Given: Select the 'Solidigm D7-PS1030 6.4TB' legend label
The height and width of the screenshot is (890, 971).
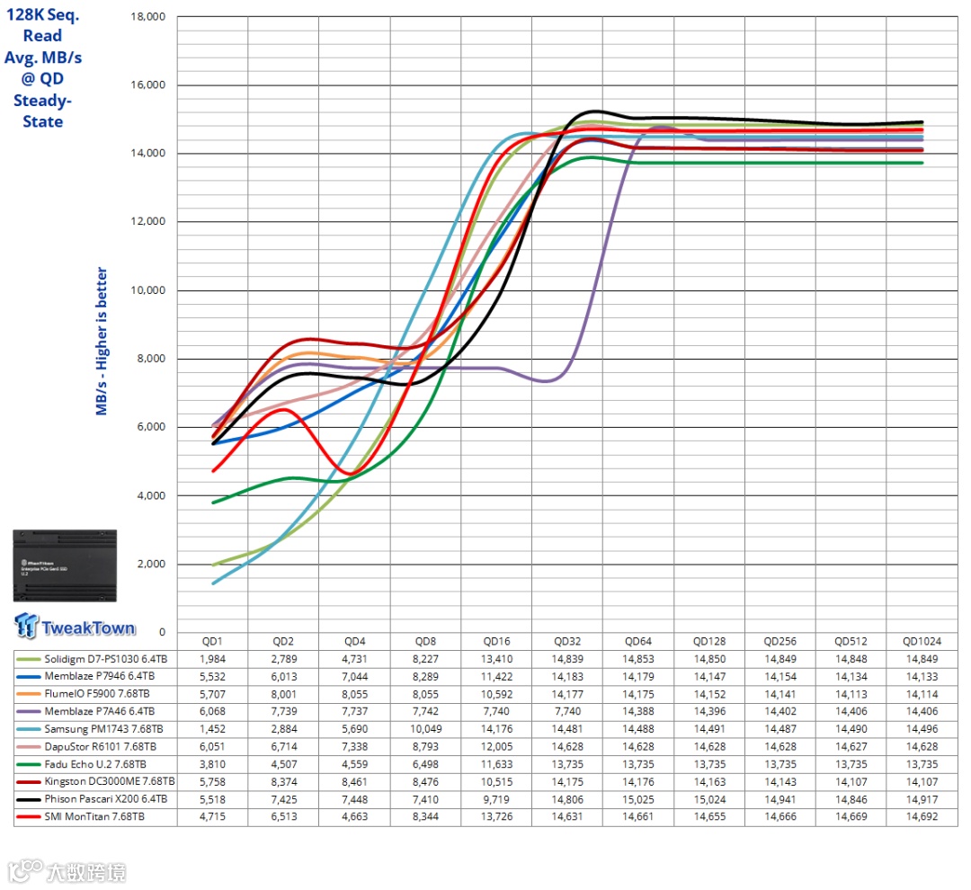Looking at the screenshot, I should 106,659.
